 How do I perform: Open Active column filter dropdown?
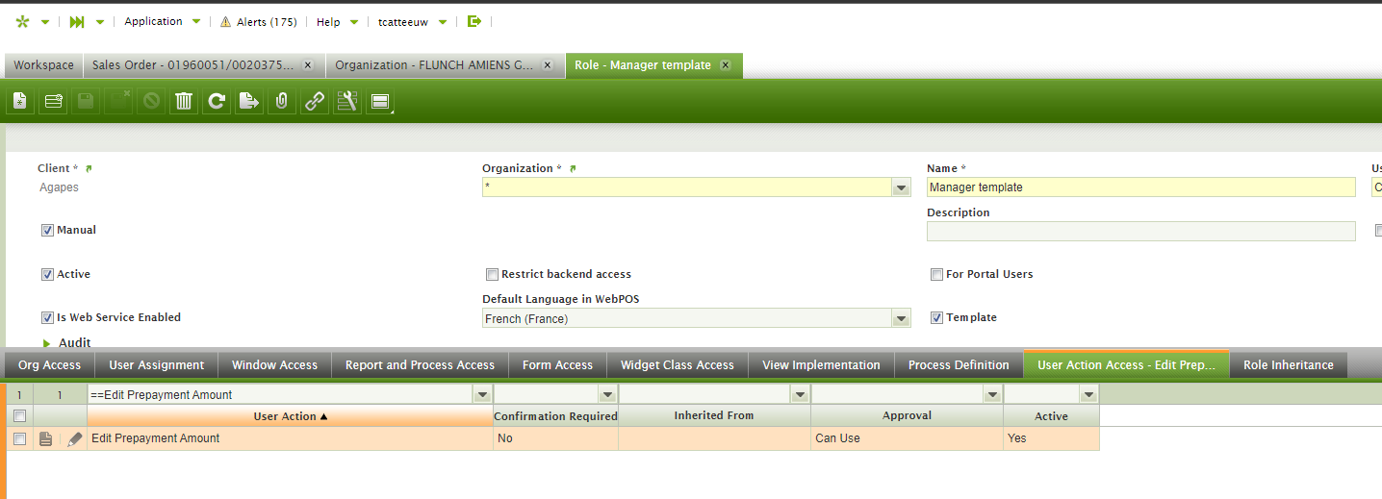(x=1088, y=394)
